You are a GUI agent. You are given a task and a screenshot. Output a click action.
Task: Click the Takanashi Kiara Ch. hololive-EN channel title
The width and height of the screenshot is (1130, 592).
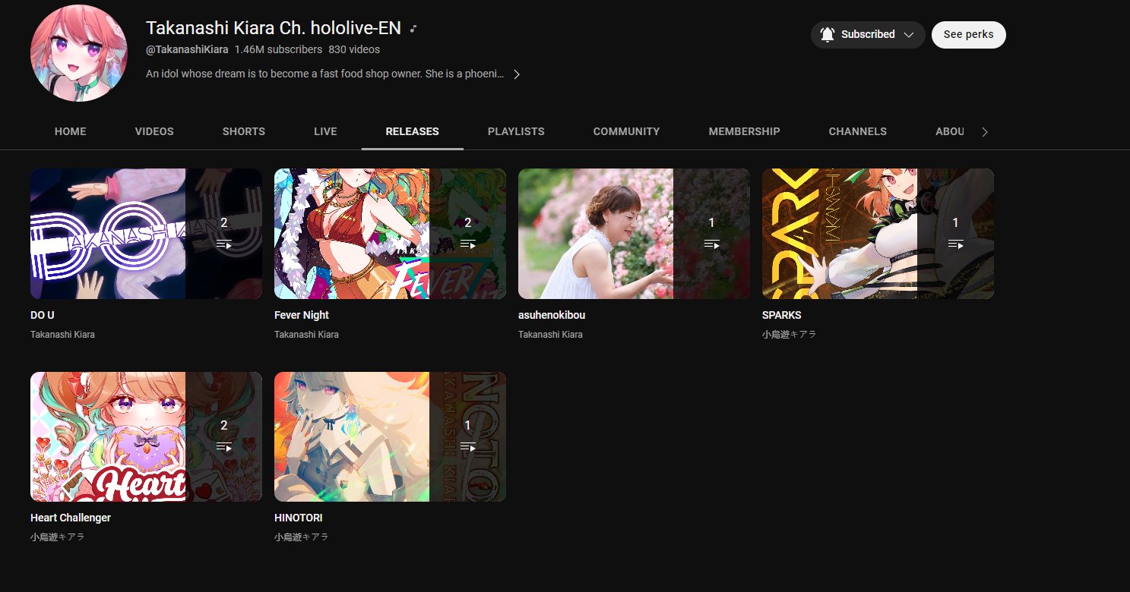pos(274,28)
